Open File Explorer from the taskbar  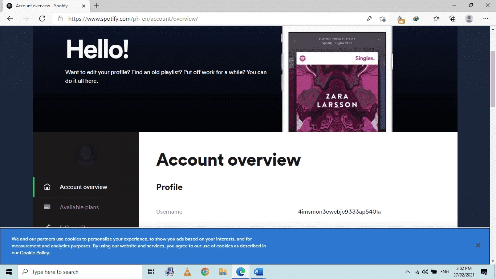click(223, 272)
